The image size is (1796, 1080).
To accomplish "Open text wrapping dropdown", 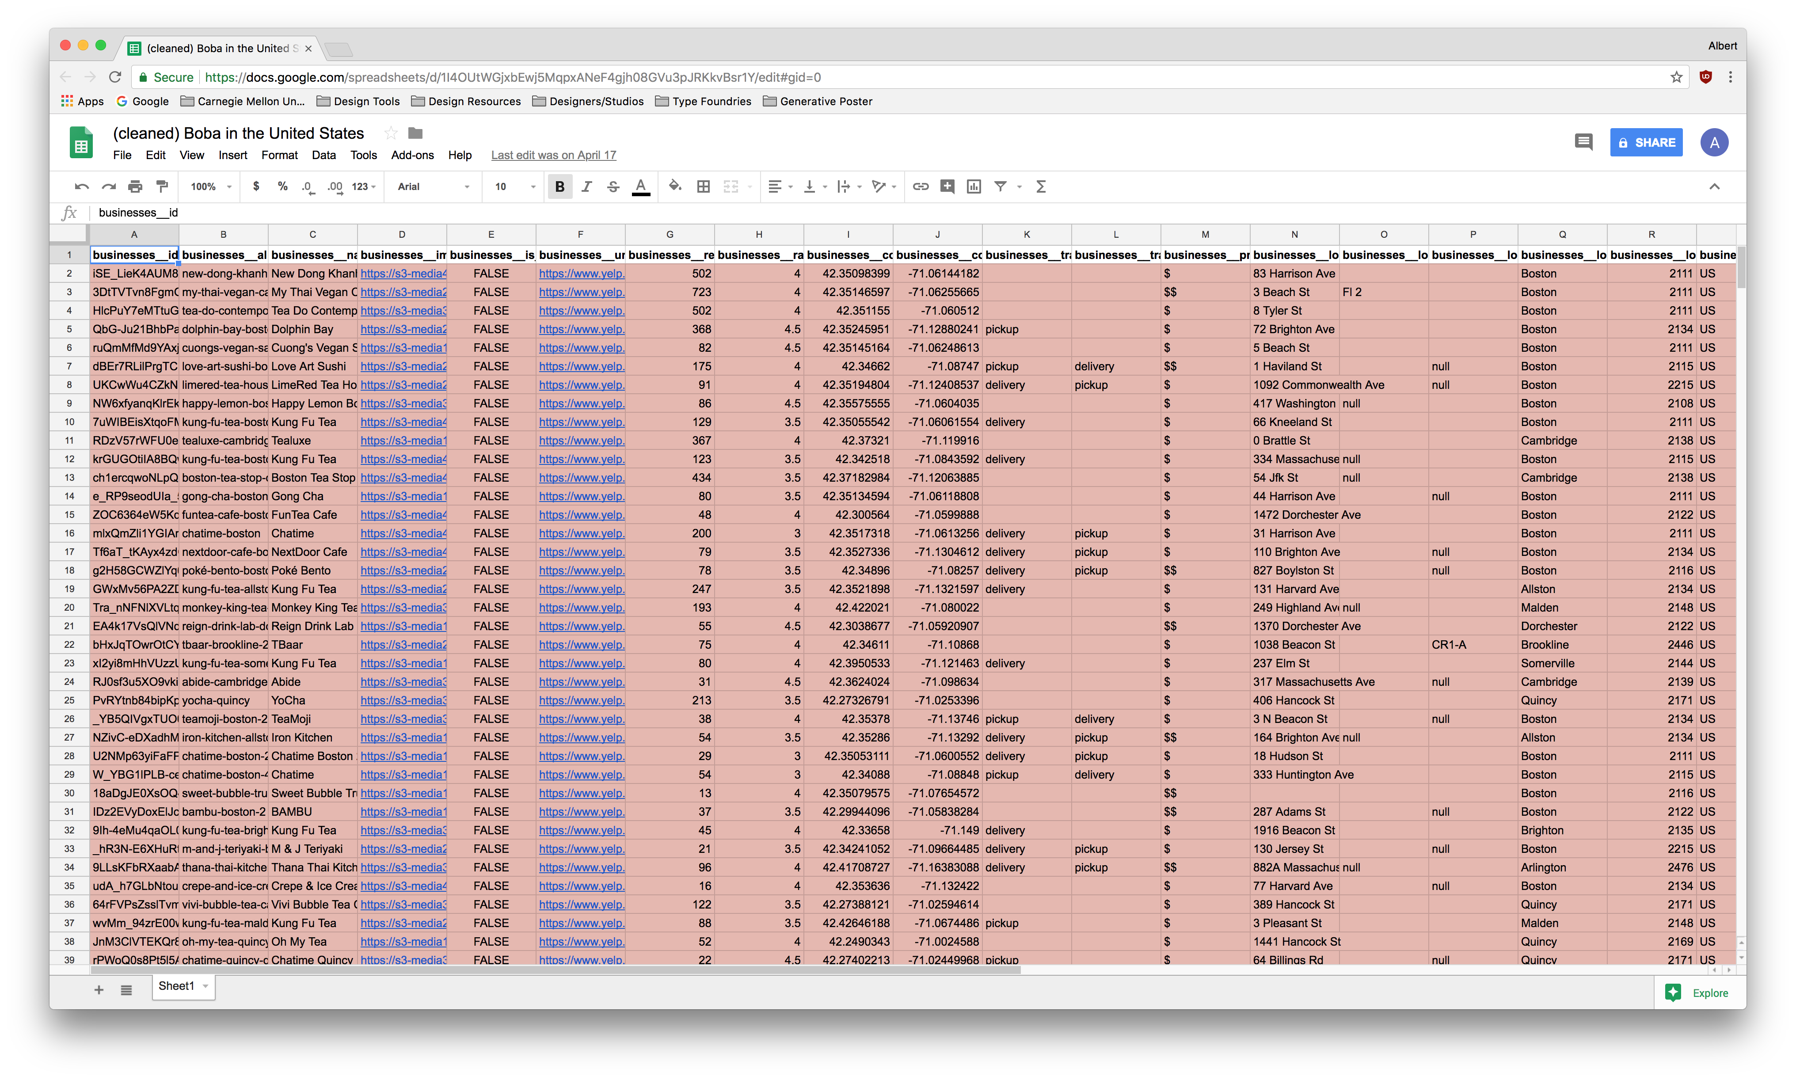I will [849, 187].
